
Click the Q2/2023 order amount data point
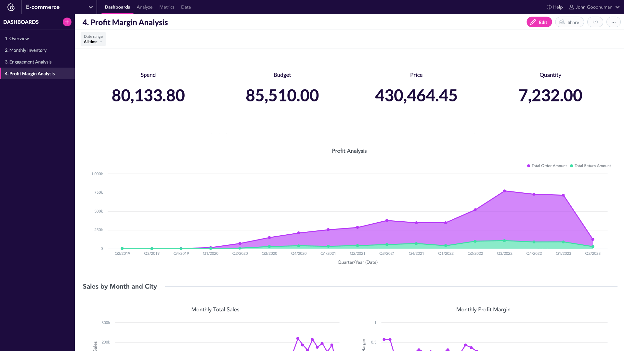[x=593, y=240]
